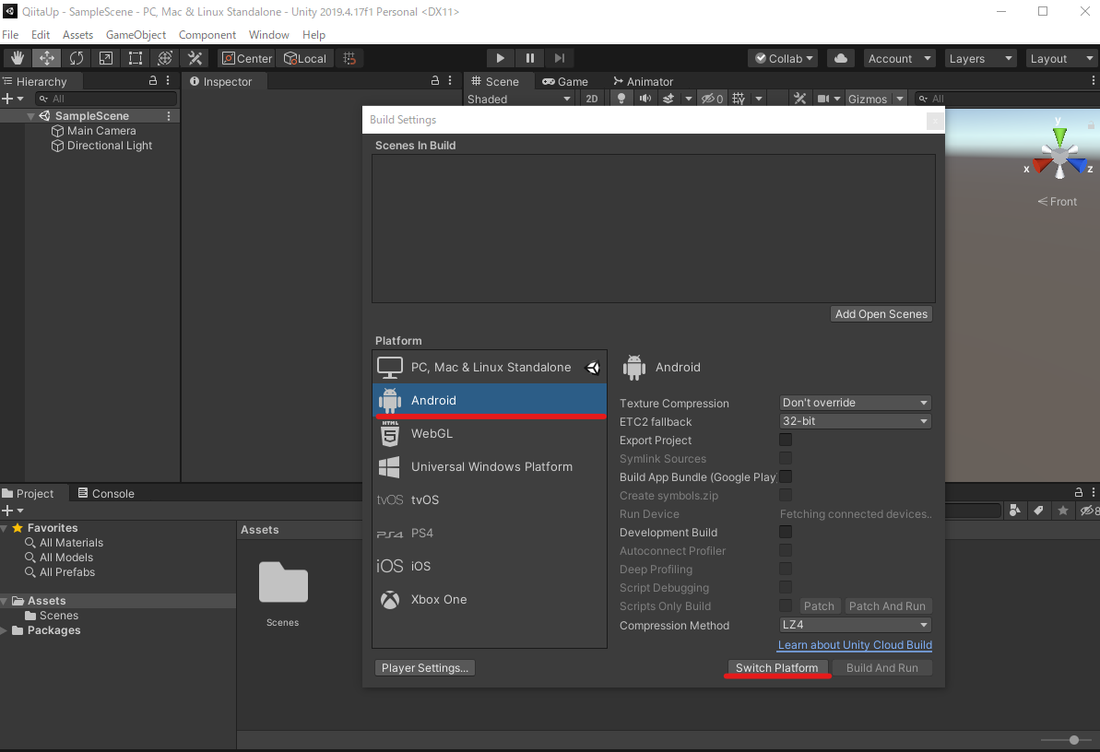The width and height of the screenshot is (1100, 752).
Task: Click the favorites star icon in Project toolbar
Action: tap(1063, 511)
